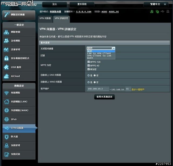Select 否 for 自動接上 DNS 伺服器
This screenshot has height=166, width=173.
tap(95, 75)
